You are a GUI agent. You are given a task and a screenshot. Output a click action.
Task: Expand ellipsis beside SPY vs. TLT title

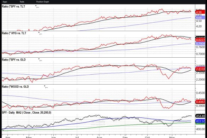click(x=38, y=7)
